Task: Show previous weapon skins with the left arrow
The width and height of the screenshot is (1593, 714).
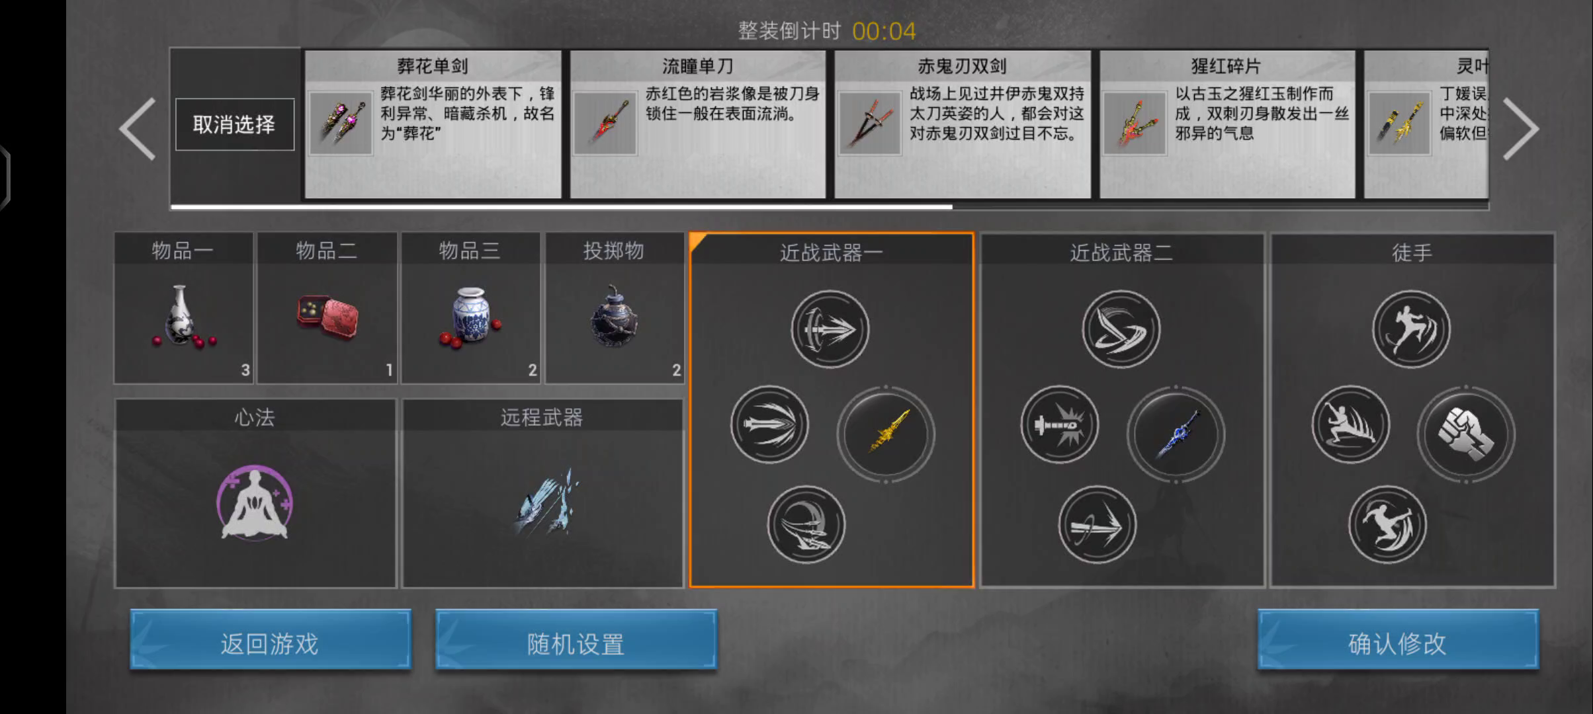Action: tap(138, 129)
